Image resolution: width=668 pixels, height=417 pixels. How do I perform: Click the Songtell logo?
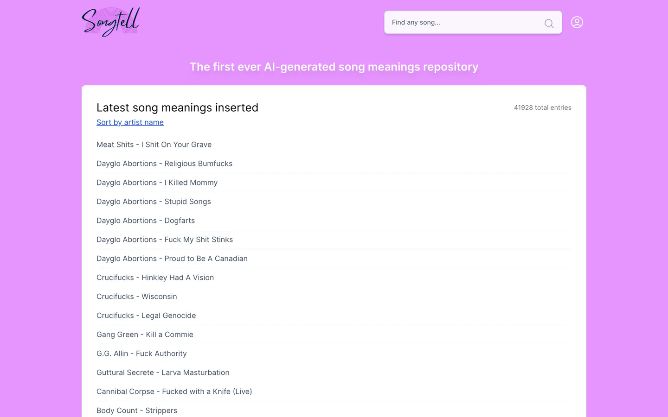pos(111,22)
